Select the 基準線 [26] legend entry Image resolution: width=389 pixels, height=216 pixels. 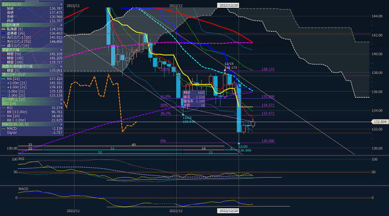32,33
